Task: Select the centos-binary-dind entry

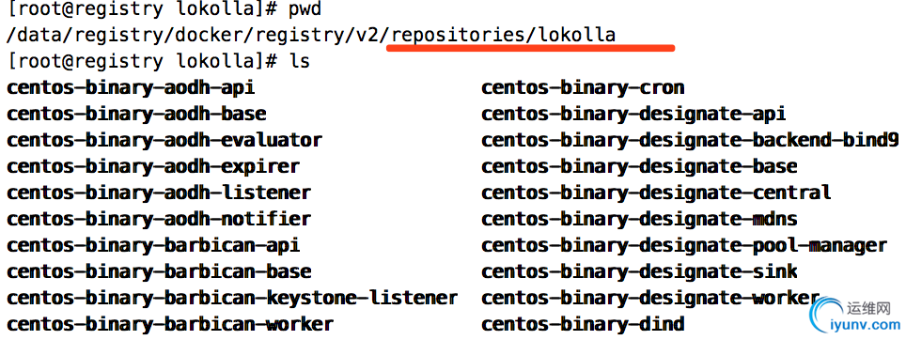Action: [x=583, y=324]
